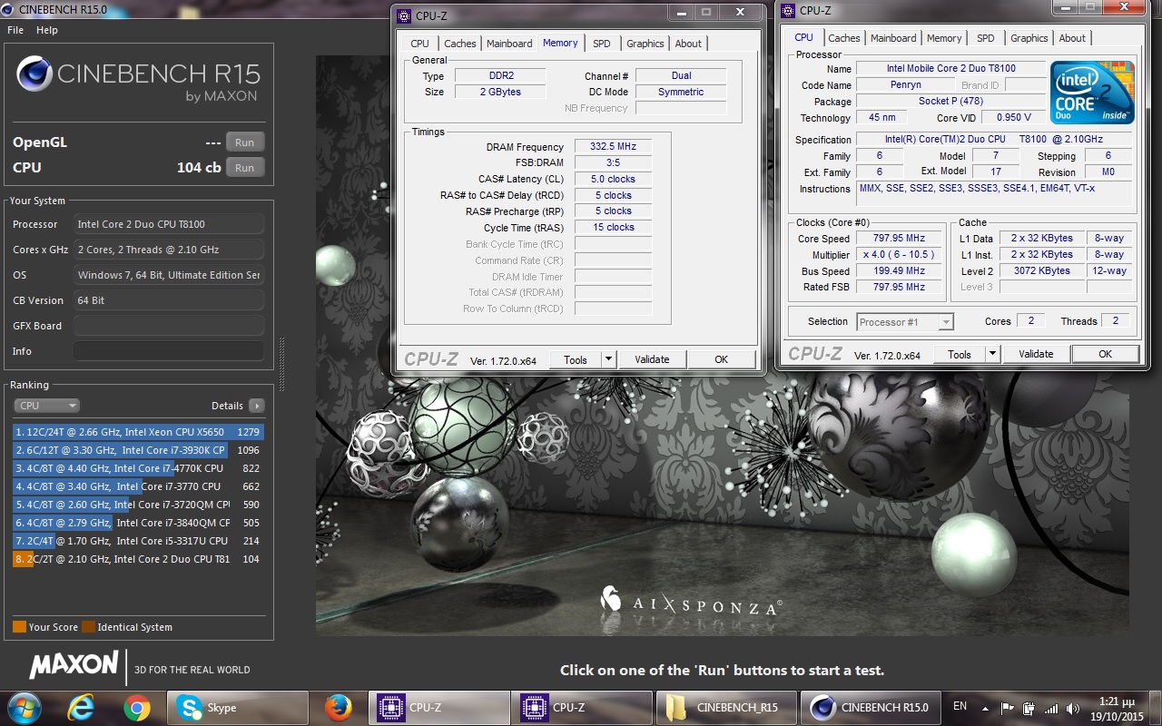Click the GFX Board field
Image resolution: width=1162 pixels, height=726 pixels.
point(169,326)
